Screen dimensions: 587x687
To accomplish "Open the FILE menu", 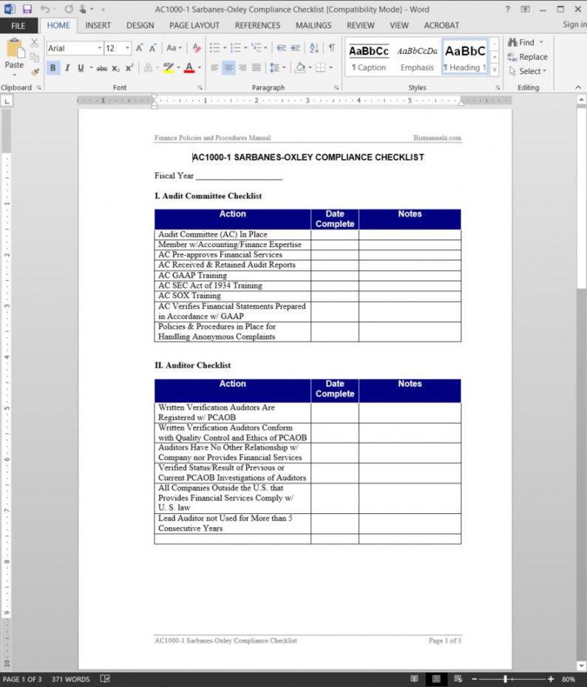I will click(x=18, y=25).
